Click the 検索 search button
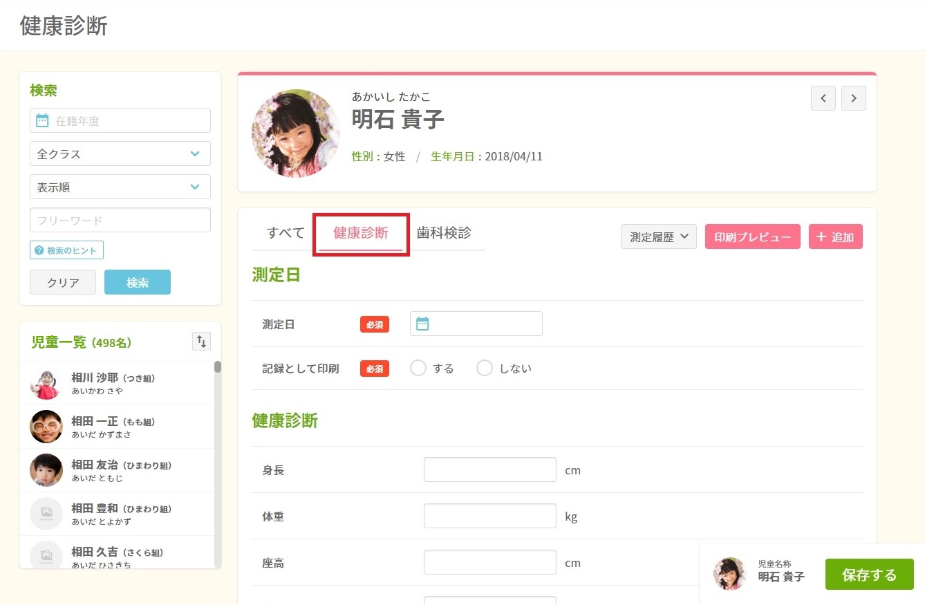Screen dimensions: 925x605 pyautogui.click(x=138, y=282)
